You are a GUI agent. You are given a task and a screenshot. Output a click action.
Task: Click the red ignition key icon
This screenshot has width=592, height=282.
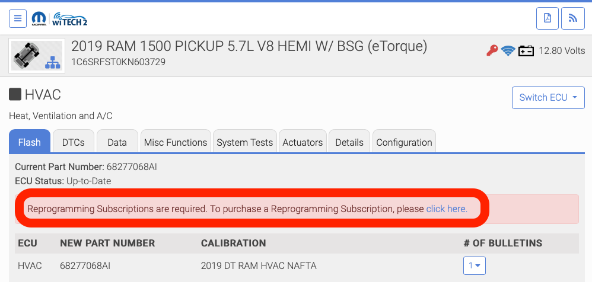tap(492, 51)
